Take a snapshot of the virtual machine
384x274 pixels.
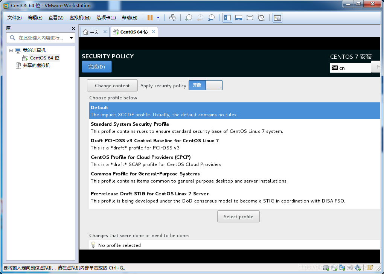[189, 18]
